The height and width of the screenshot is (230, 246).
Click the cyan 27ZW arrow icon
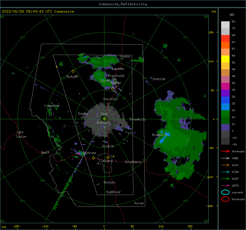pos(225,172)
